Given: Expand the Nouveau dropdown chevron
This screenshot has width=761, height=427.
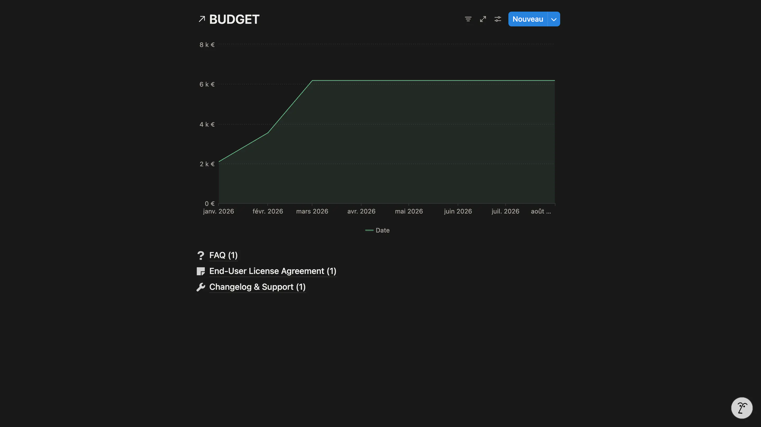Looking at the screenshot, I should pyautogui.click(x=554, y=19).
